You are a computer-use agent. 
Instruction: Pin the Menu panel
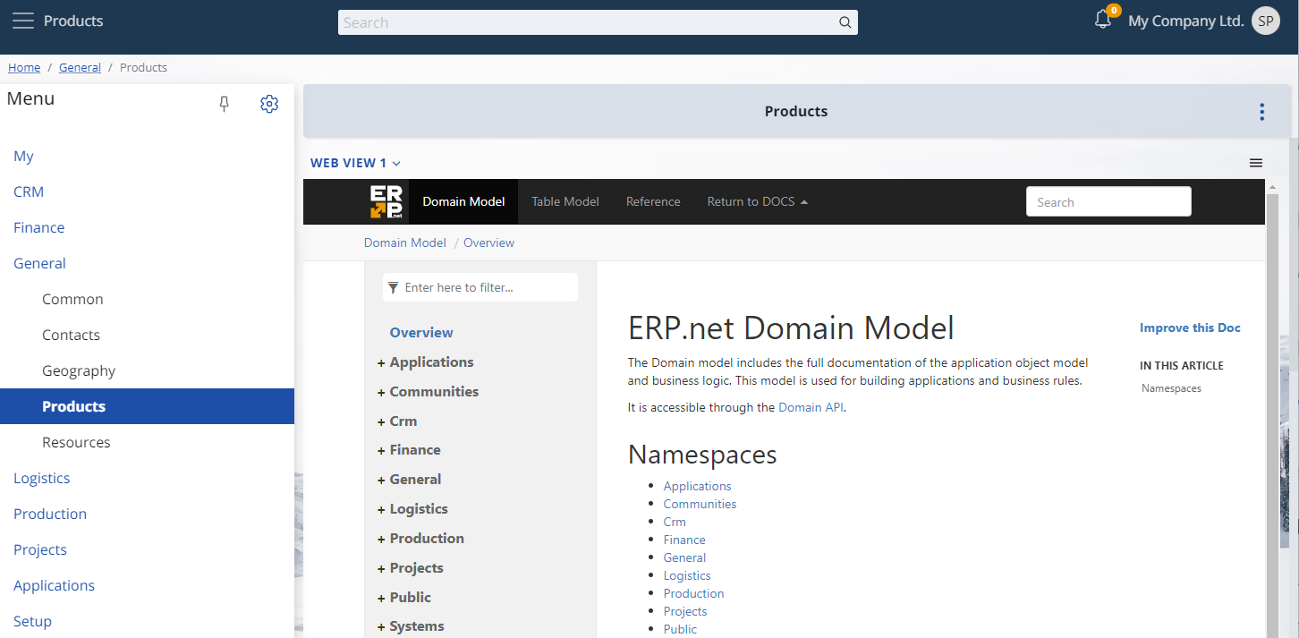point(225,104)
